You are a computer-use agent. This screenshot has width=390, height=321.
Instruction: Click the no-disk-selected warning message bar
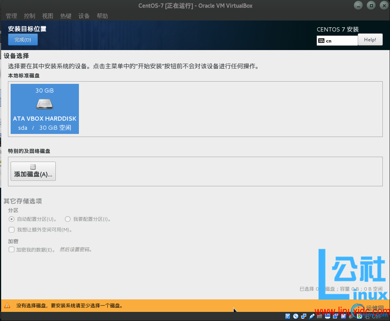(x=195, y=305)
